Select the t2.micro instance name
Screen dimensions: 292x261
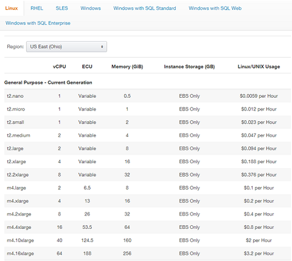[16, 109]
